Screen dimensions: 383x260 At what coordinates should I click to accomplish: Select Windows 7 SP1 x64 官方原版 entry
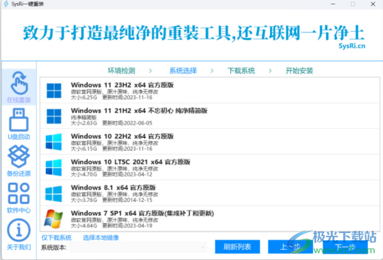210,219
